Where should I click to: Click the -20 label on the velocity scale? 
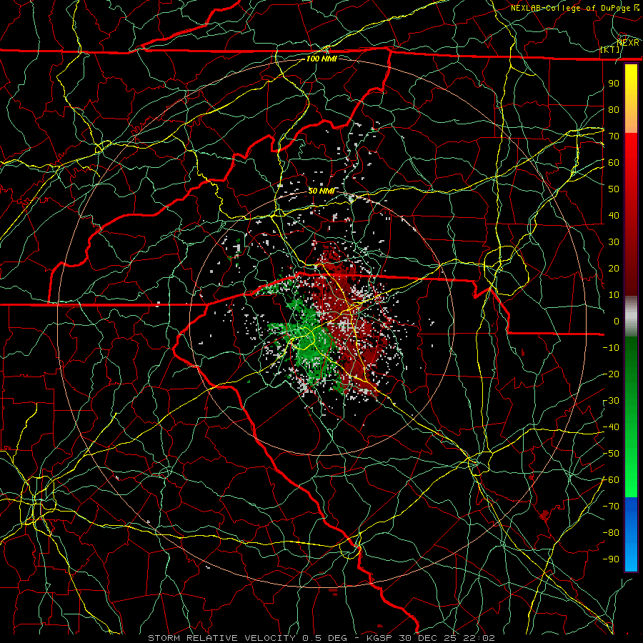611,374
